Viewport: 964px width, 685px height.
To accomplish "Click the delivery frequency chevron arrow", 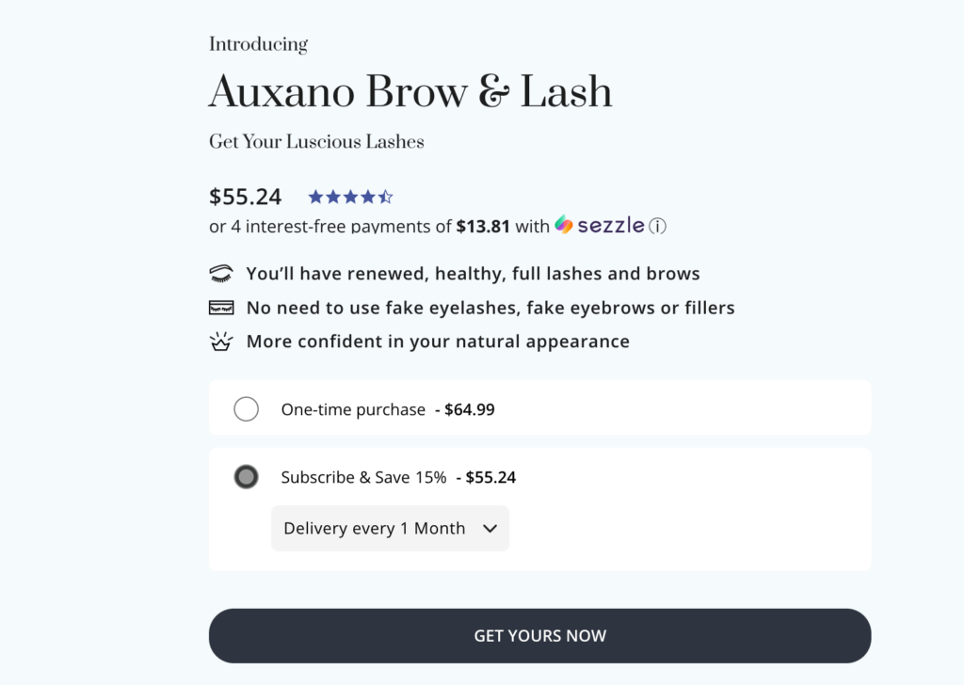I will (490, 529).
